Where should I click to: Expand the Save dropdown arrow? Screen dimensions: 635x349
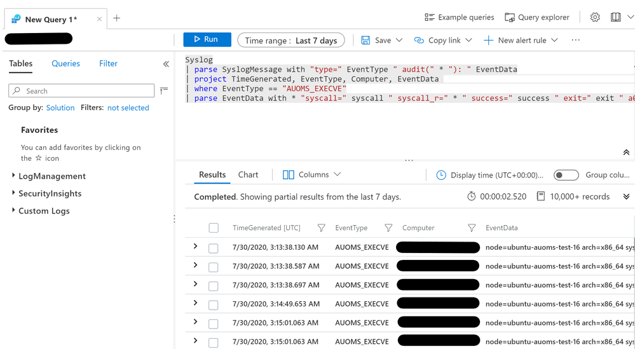(x=399, y=40)
